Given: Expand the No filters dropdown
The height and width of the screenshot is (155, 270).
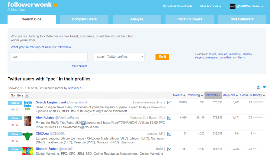Looking at the screenshot, I should 19,95.
